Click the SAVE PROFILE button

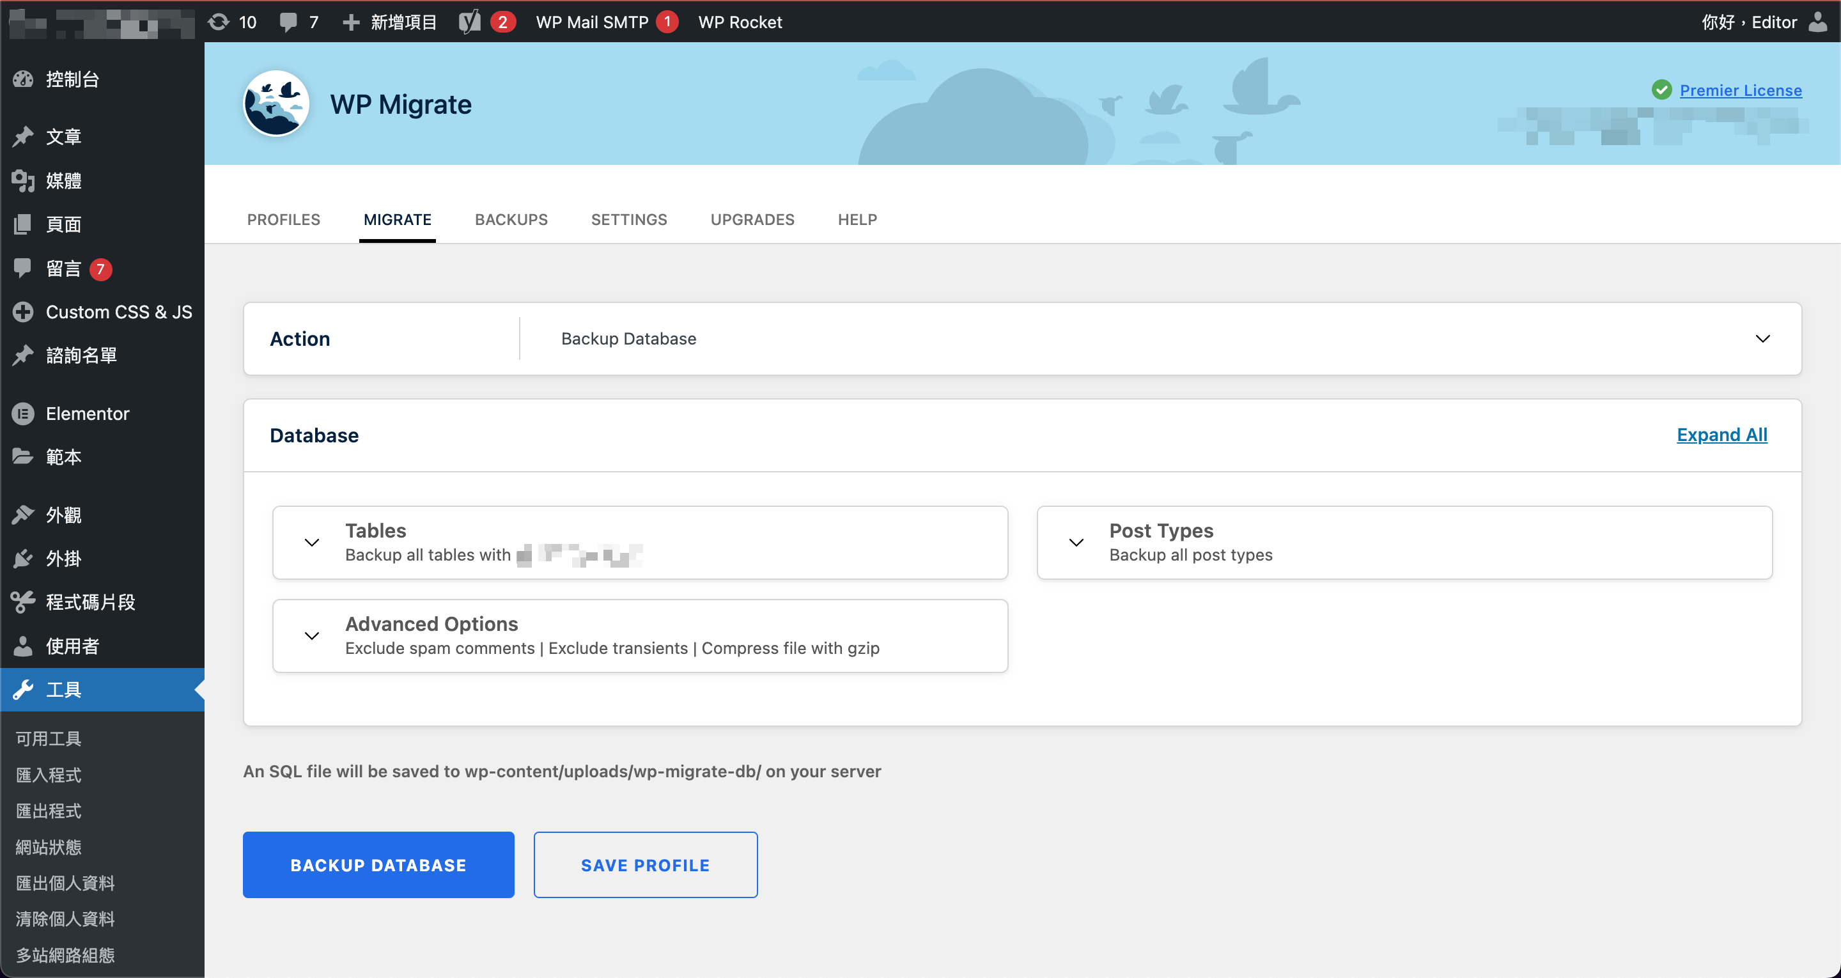click(646, 864)
